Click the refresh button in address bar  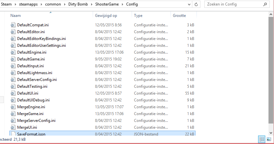[x=196, y=5]
